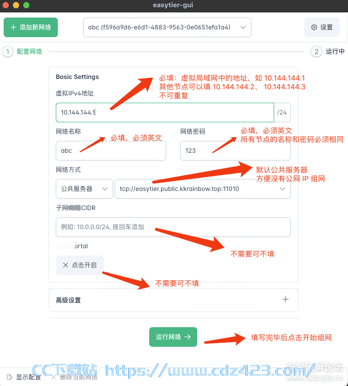Click the network name field containing abc
This screenshot has height=386, width=348.
click(x=111, y=151)
